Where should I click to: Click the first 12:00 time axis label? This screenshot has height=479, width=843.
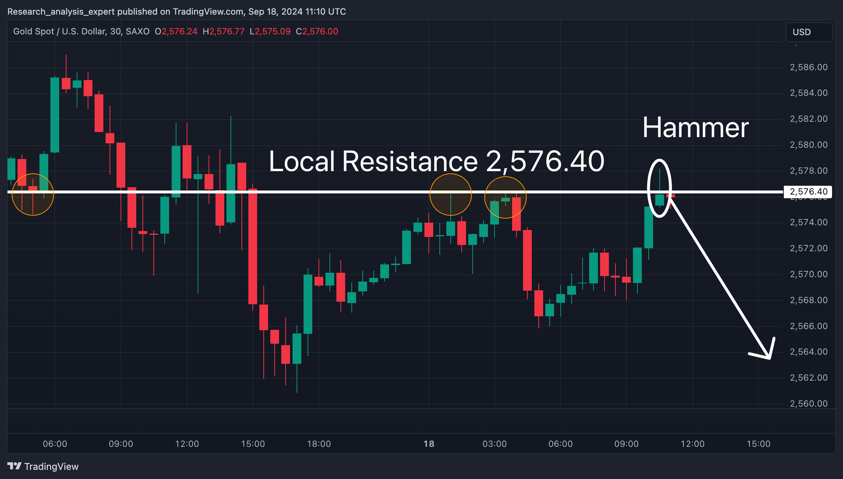(187, 444)
